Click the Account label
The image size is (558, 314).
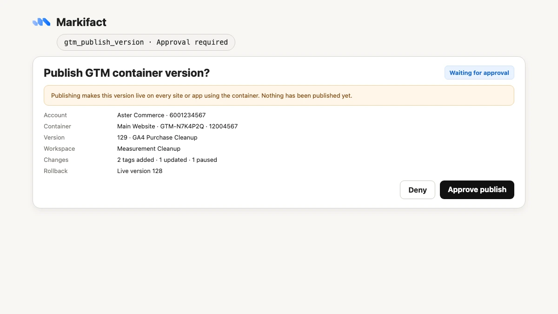[x=55, y=115]
